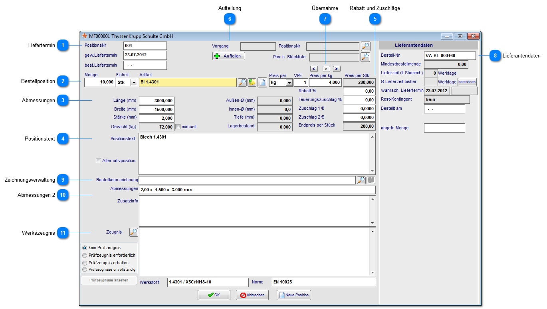Click Gewicht (kg) value 72,000
This screenshot has height=309, width=547.
point(157,127)
